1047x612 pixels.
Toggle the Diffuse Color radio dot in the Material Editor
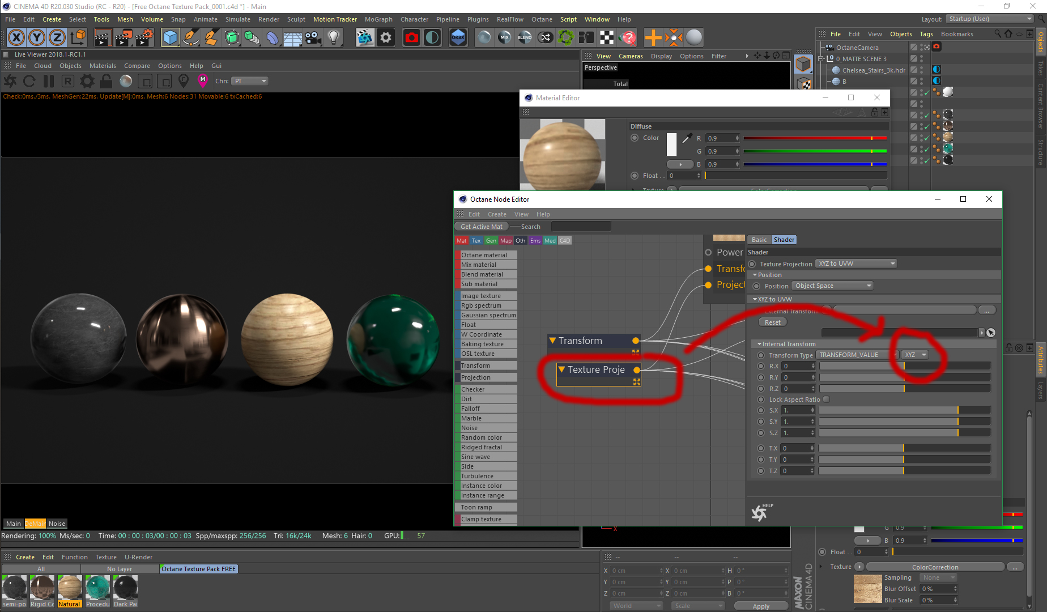[x=635, y=138]
